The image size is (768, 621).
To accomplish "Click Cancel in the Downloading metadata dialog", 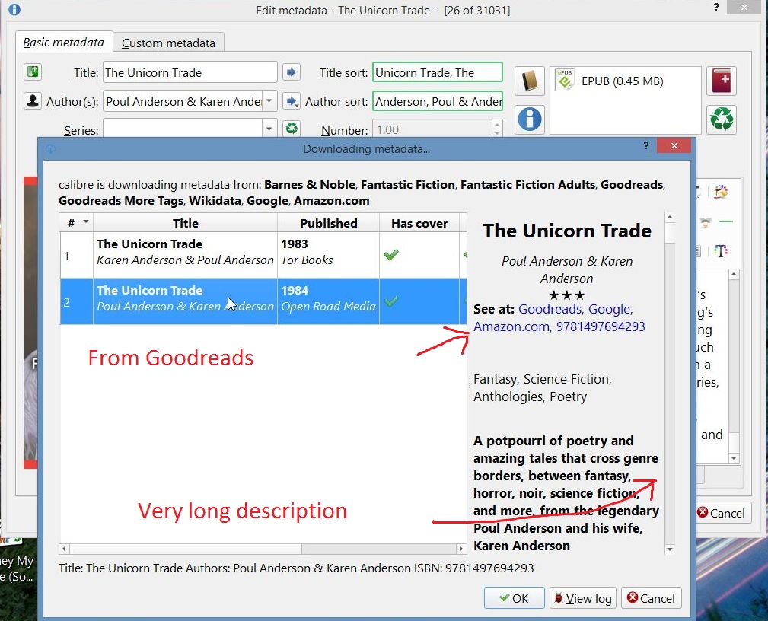I will click(651, 598).
